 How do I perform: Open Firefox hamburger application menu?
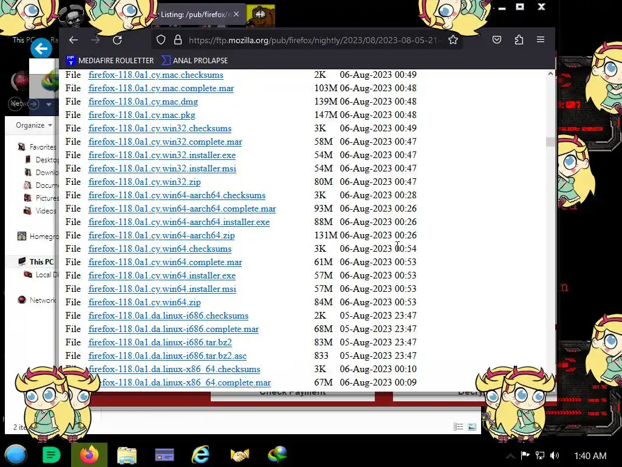click(x=540, y=40)
